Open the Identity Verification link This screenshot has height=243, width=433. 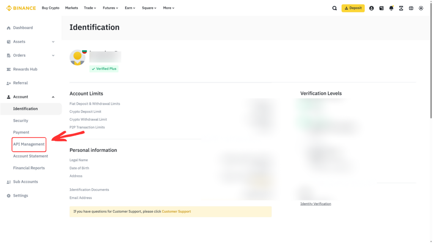click(x=315, y=204)
